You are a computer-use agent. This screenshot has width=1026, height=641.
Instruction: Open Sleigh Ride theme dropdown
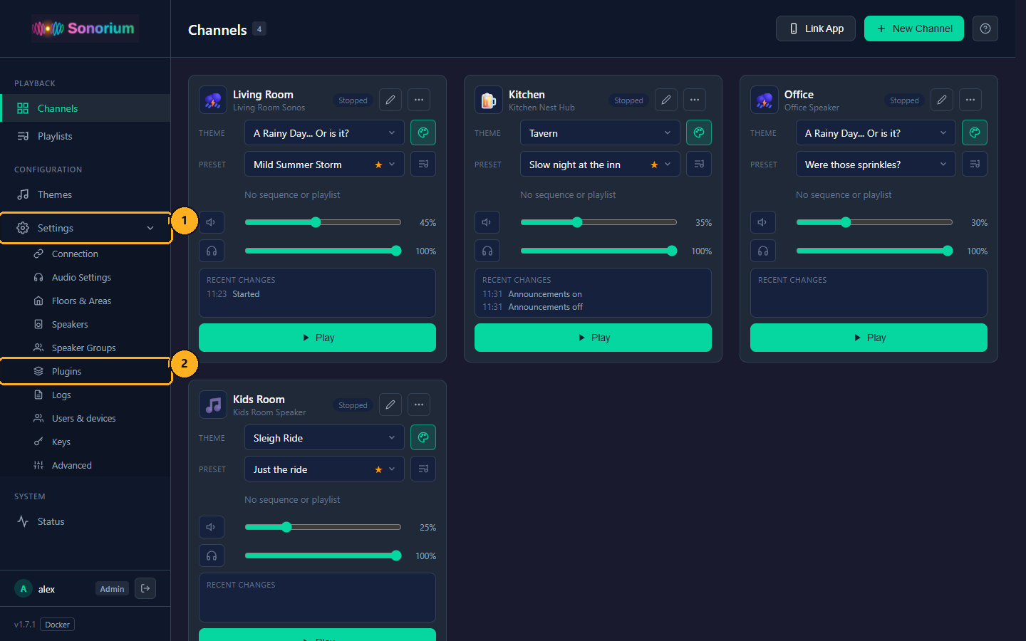[x=324, y=437]
